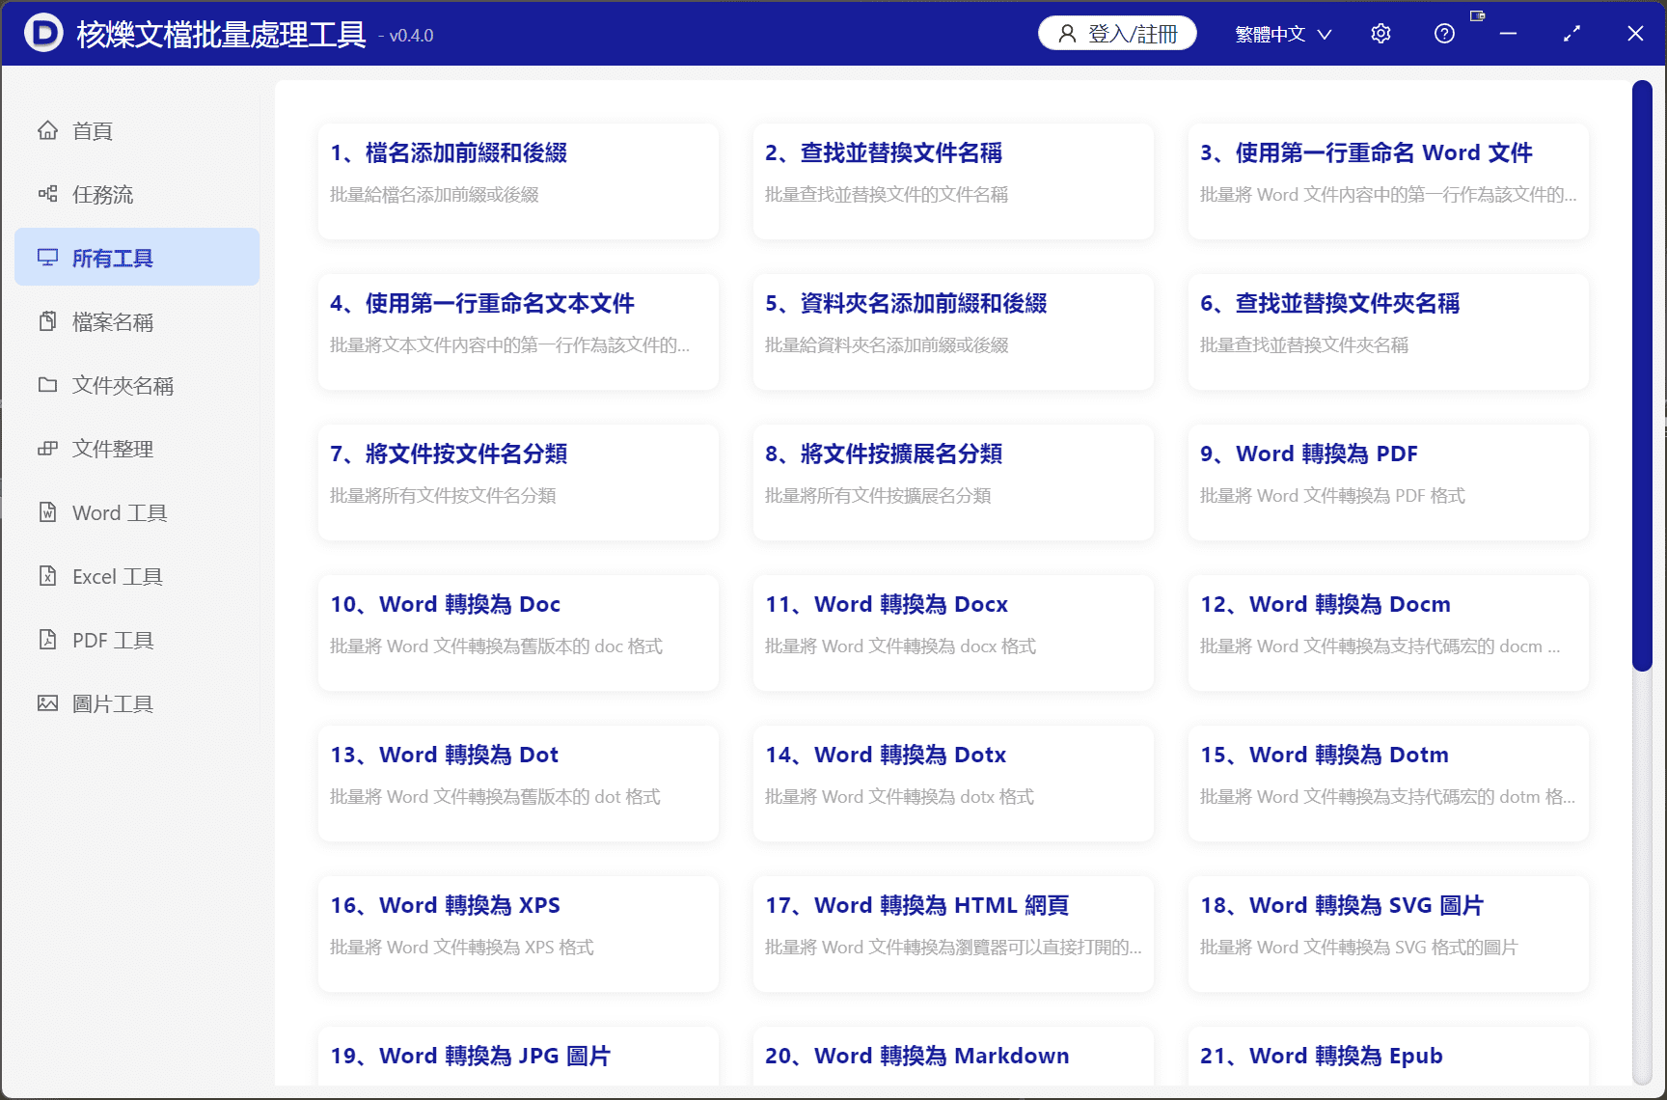Viewport: 1667px width, 1100px height.
Task: Open tool 16 Word 轉換為 XPS
Action: pyautogui.click(x=518, y=934)
